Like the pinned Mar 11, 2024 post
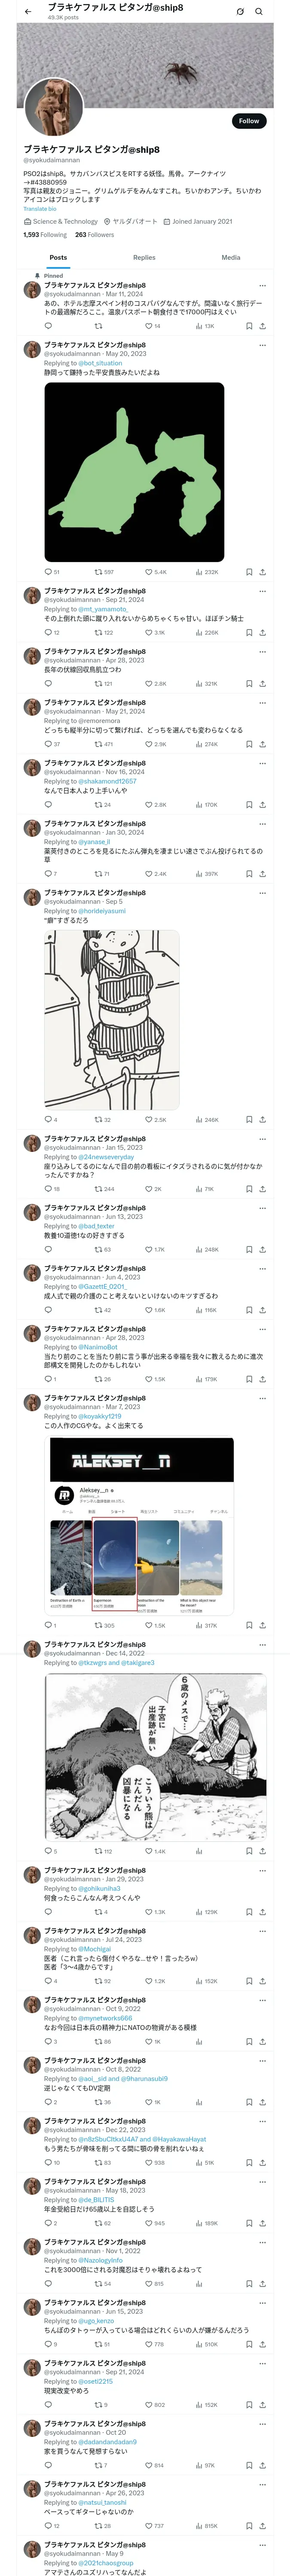This screenshot has height=2576, width=290. tap(148, 326)
